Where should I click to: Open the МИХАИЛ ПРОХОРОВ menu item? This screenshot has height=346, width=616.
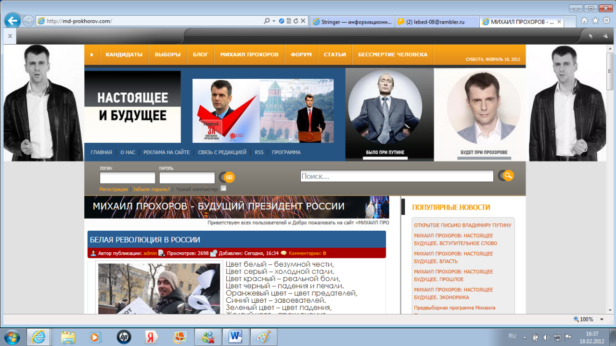point(249,55)
